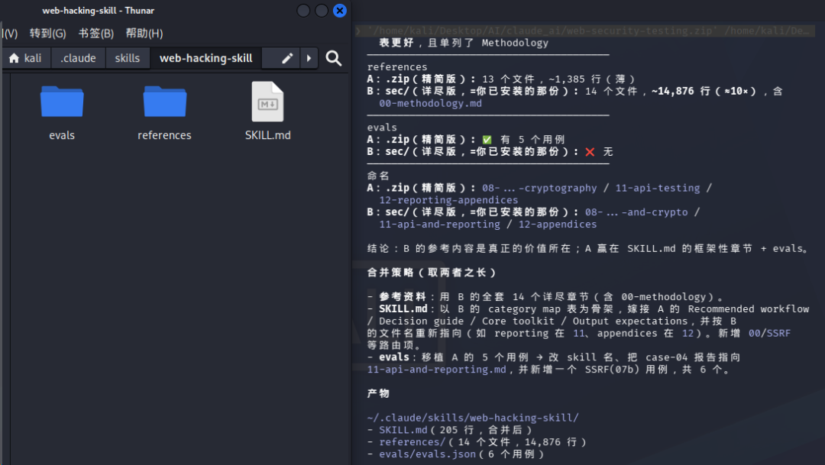Close the Thunar window
The width and height of the screenshot is (825, 465).
pos(340,11)
